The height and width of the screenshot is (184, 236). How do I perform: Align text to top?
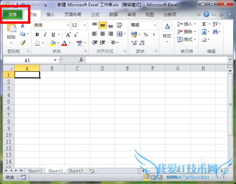[x=94, y=25]
